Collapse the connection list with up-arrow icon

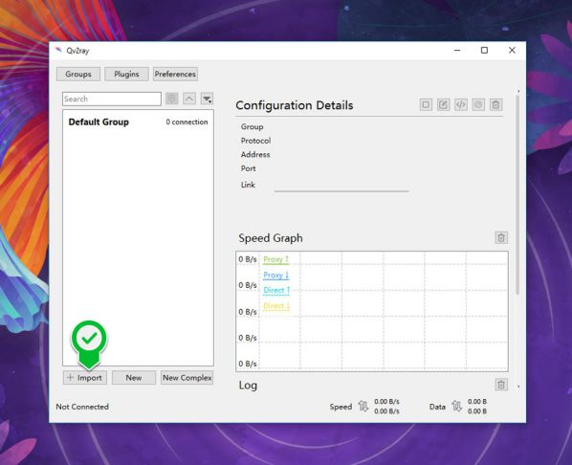coord(189,99)
